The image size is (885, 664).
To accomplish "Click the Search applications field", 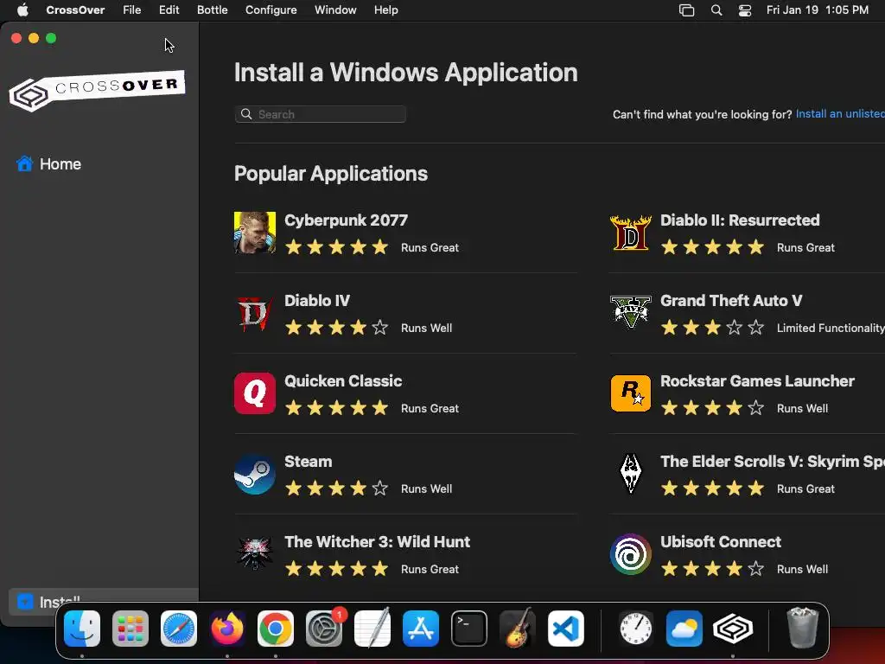I will coord(320,114).
